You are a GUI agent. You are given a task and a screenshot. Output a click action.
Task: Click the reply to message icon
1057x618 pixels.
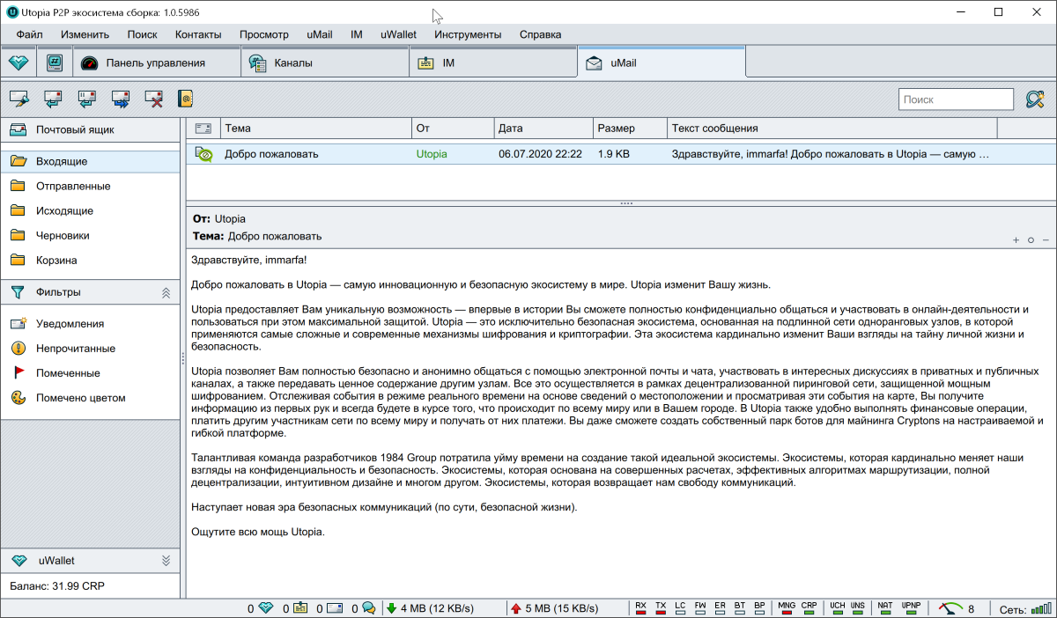[x=53, y=99]
